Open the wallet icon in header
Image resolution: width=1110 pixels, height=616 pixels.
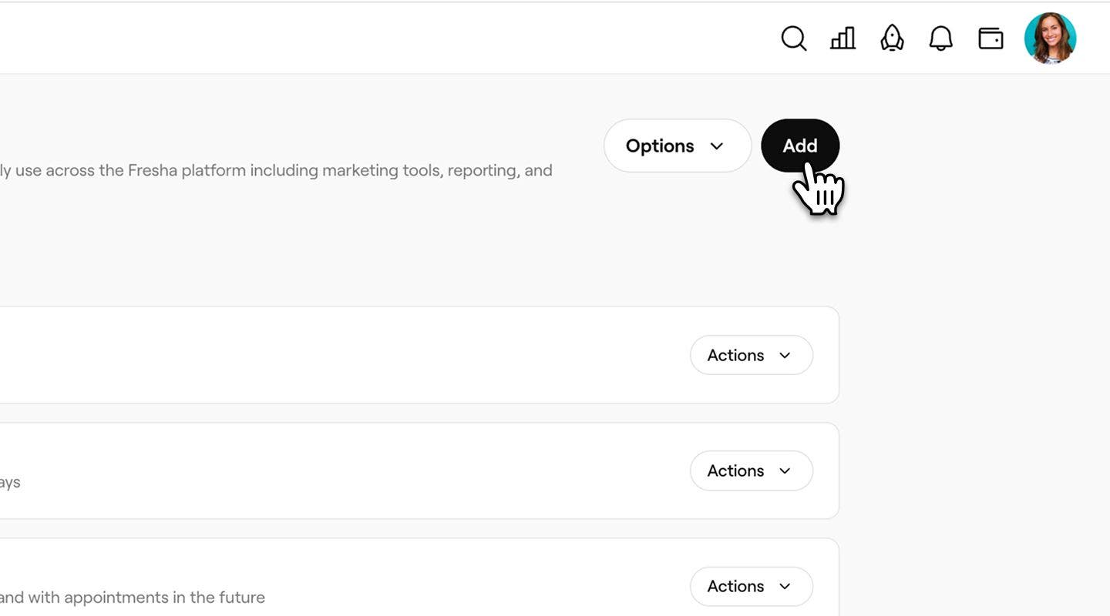pyautogui.click(x=991, y=38)
